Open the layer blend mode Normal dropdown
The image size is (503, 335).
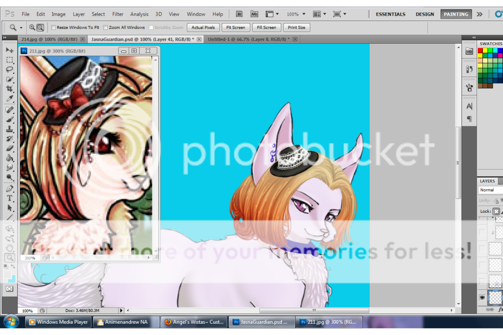pos(490,190)
